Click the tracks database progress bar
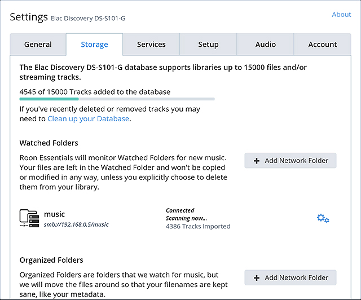Image resolution: width=361 pixels, height=300 pixels. point(117,99)
